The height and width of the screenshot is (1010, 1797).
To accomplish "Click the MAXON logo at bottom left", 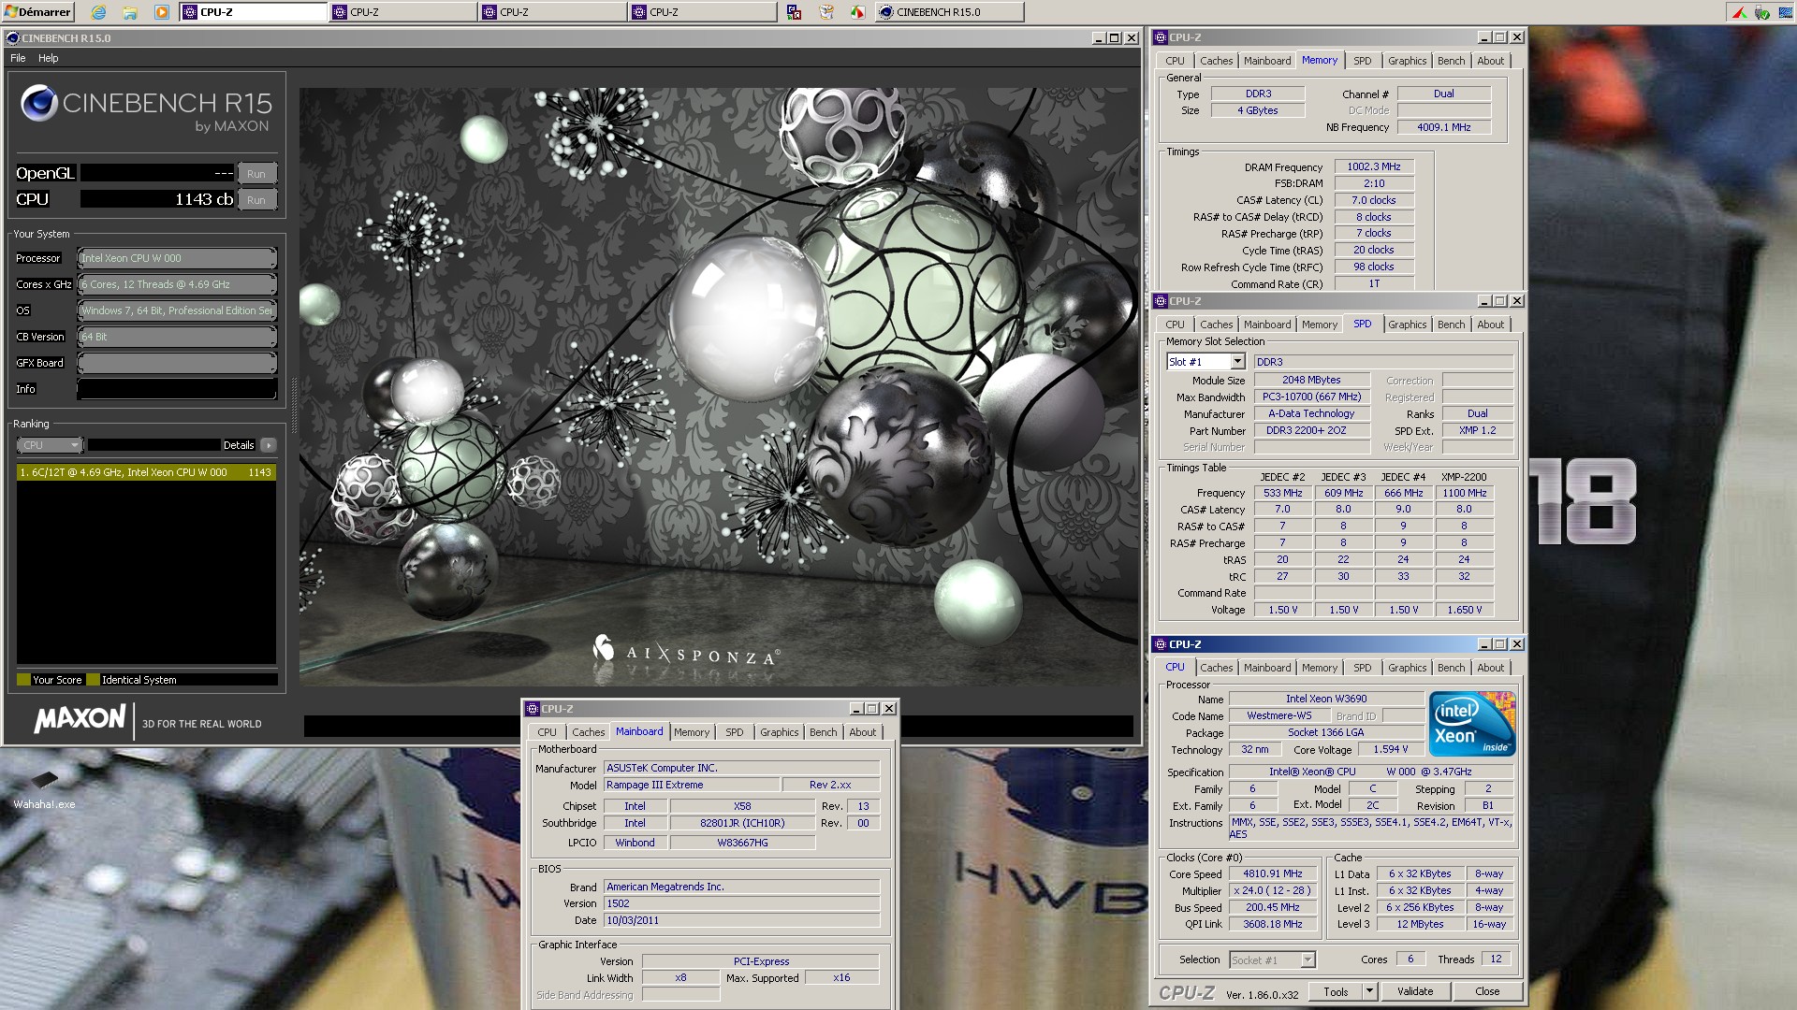I will click(80, 718).
